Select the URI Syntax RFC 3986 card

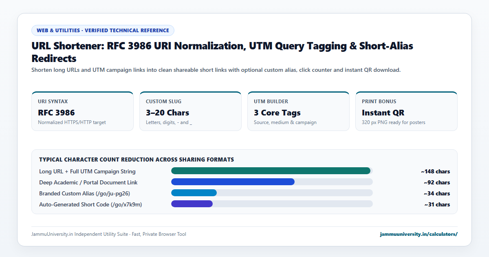(82, 111)
